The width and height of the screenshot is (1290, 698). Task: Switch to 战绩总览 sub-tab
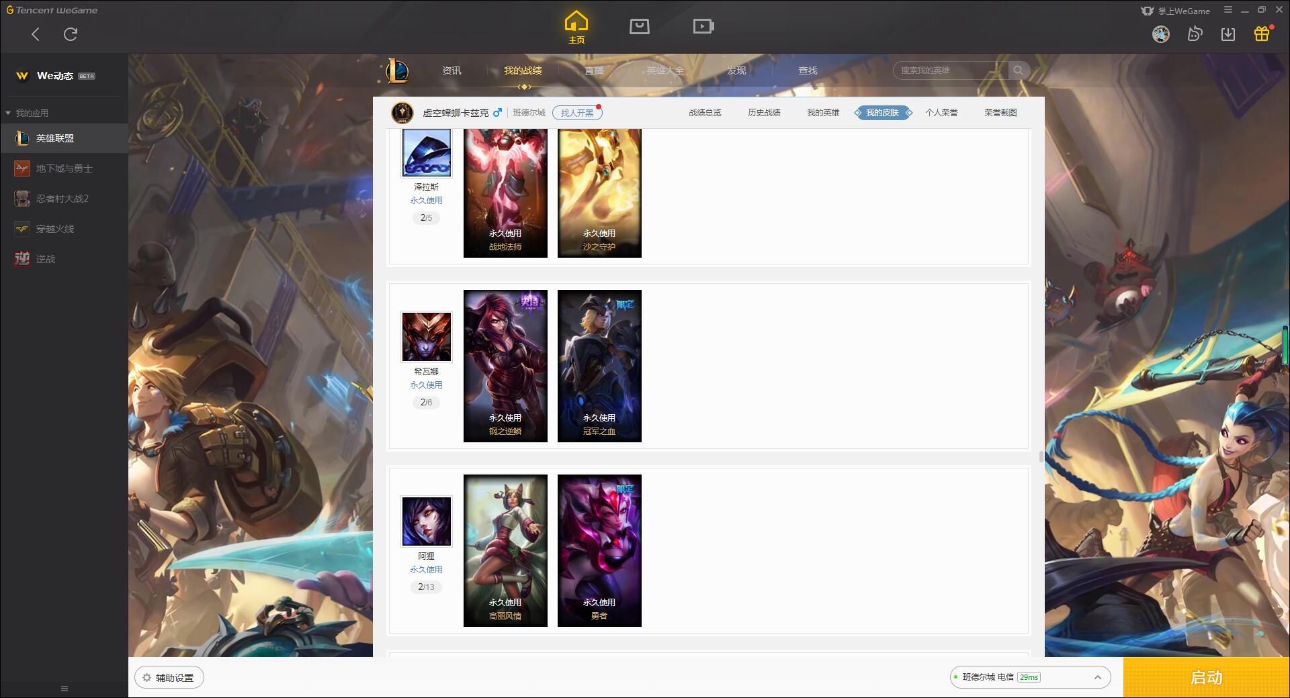(705, 113)
